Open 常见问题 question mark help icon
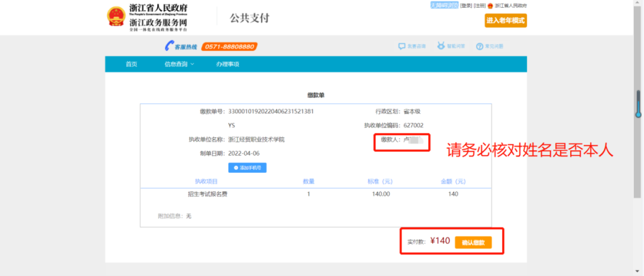 pos(479,46)
